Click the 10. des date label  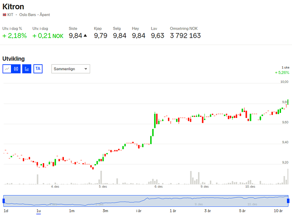[250, 186]
